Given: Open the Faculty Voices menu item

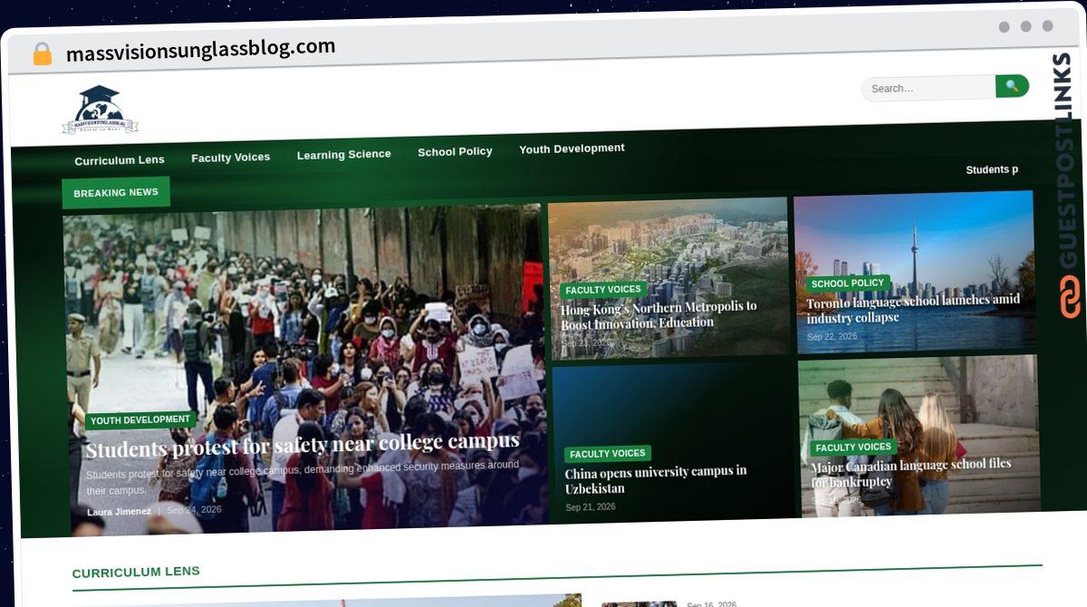Looking at the screenshot, I should pyautogui.click(x=230, y=158).
